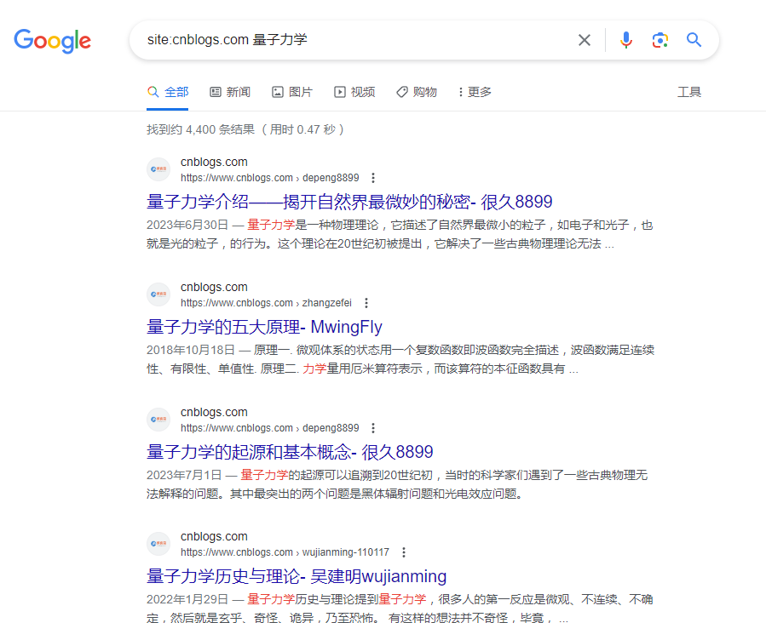
Task: Switch to the 新闻 tab
Action: (x=230, y=92)
